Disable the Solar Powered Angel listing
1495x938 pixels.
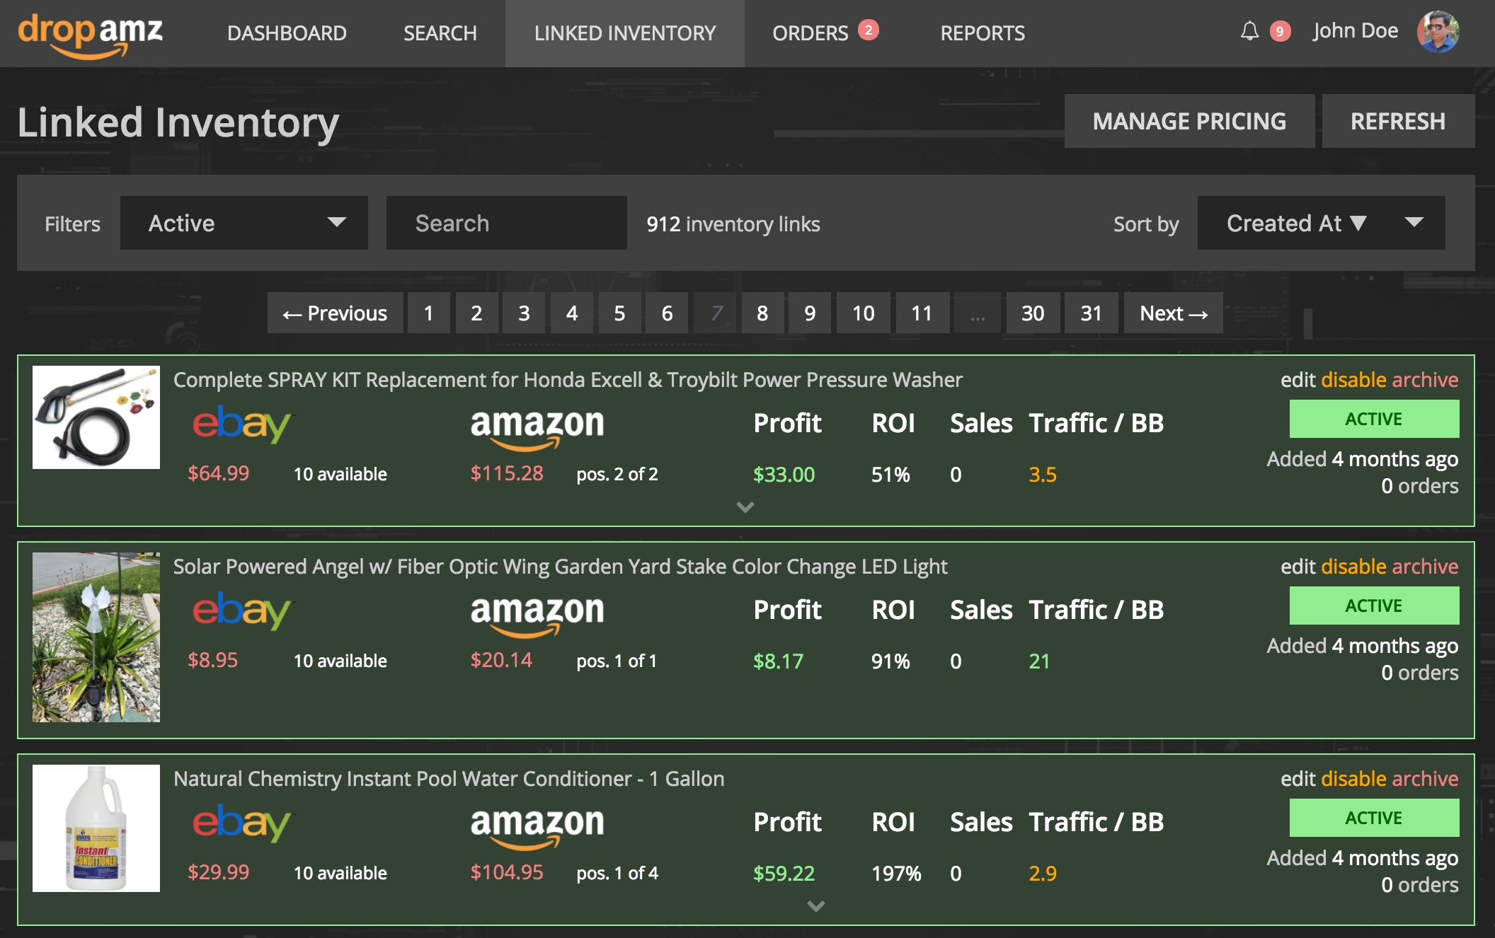coord(1353,567)
